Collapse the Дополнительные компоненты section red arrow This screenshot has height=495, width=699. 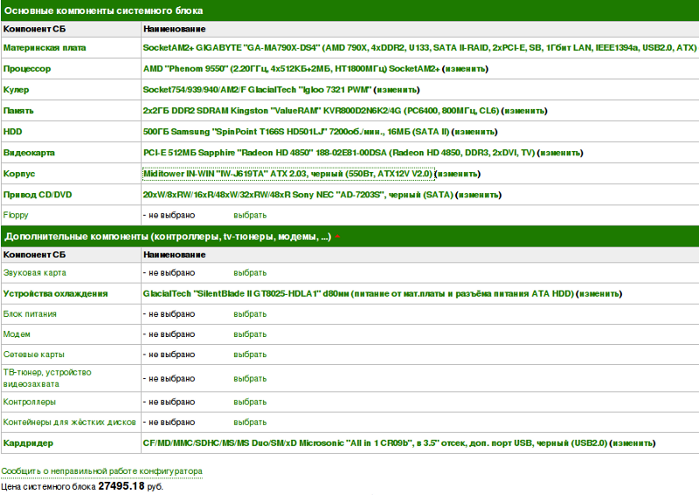337,237
